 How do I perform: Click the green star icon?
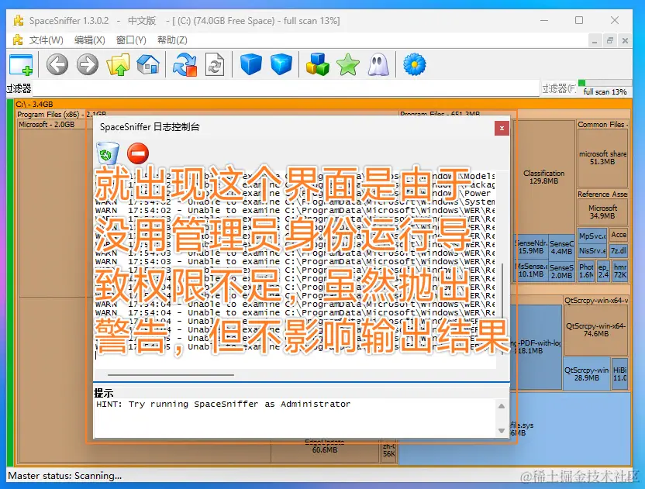pyautogui.click(x=348, y=64)
